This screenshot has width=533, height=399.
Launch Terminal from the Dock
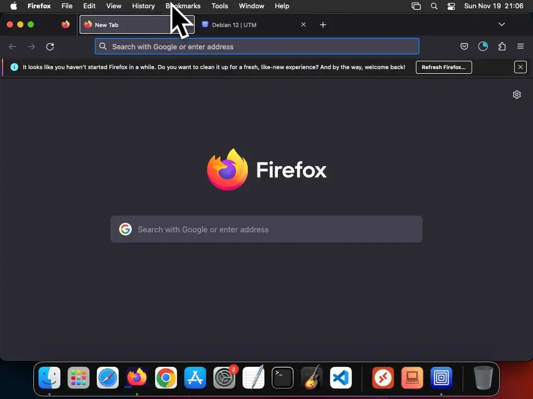tap(283, 378)
